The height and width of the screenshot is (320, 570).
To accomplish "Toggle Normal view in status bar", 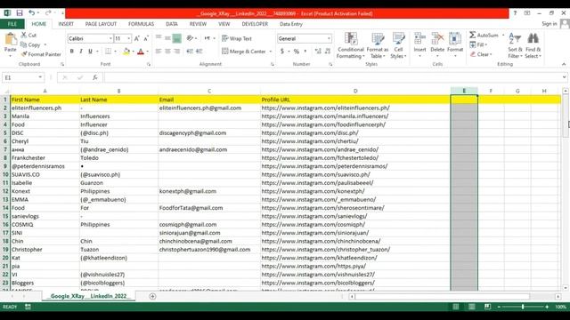I will pos(455,307).
